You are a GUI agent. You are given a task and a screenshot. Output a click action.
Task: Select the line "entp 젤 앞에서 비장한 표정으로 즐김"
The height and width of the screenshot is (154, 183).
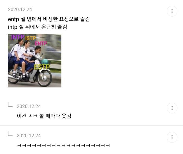(49, 19)
